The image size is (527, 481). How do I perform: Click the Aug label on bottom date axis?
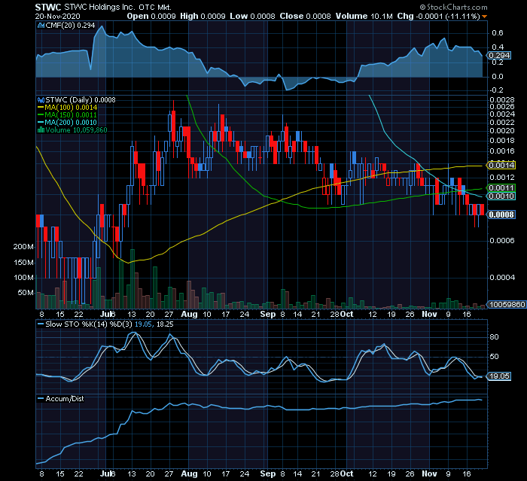tap(189, 474)
